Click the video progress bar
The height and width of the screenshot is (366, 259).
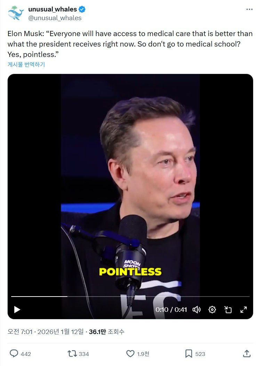[x=130, y=297]
